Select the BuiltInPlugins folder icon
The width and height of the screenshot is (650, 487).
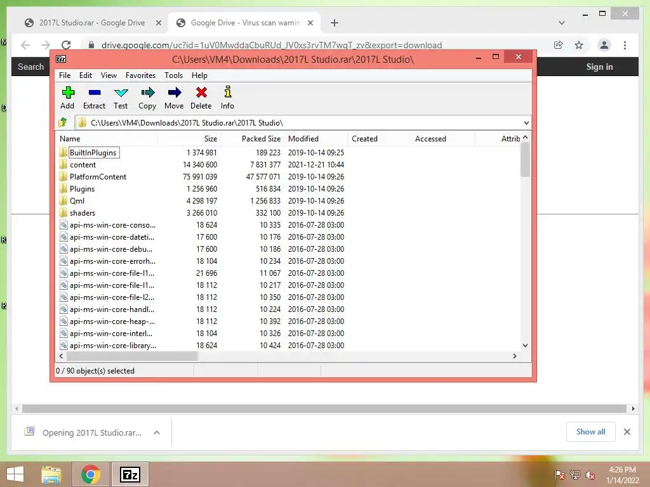(x=63, y=152)
